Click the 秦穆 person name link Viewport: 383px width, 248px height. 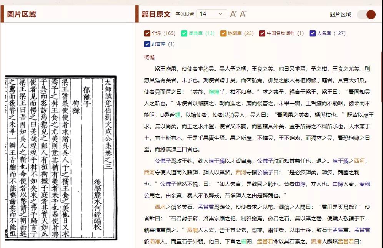pyautogui.click(x=365, y=184)
